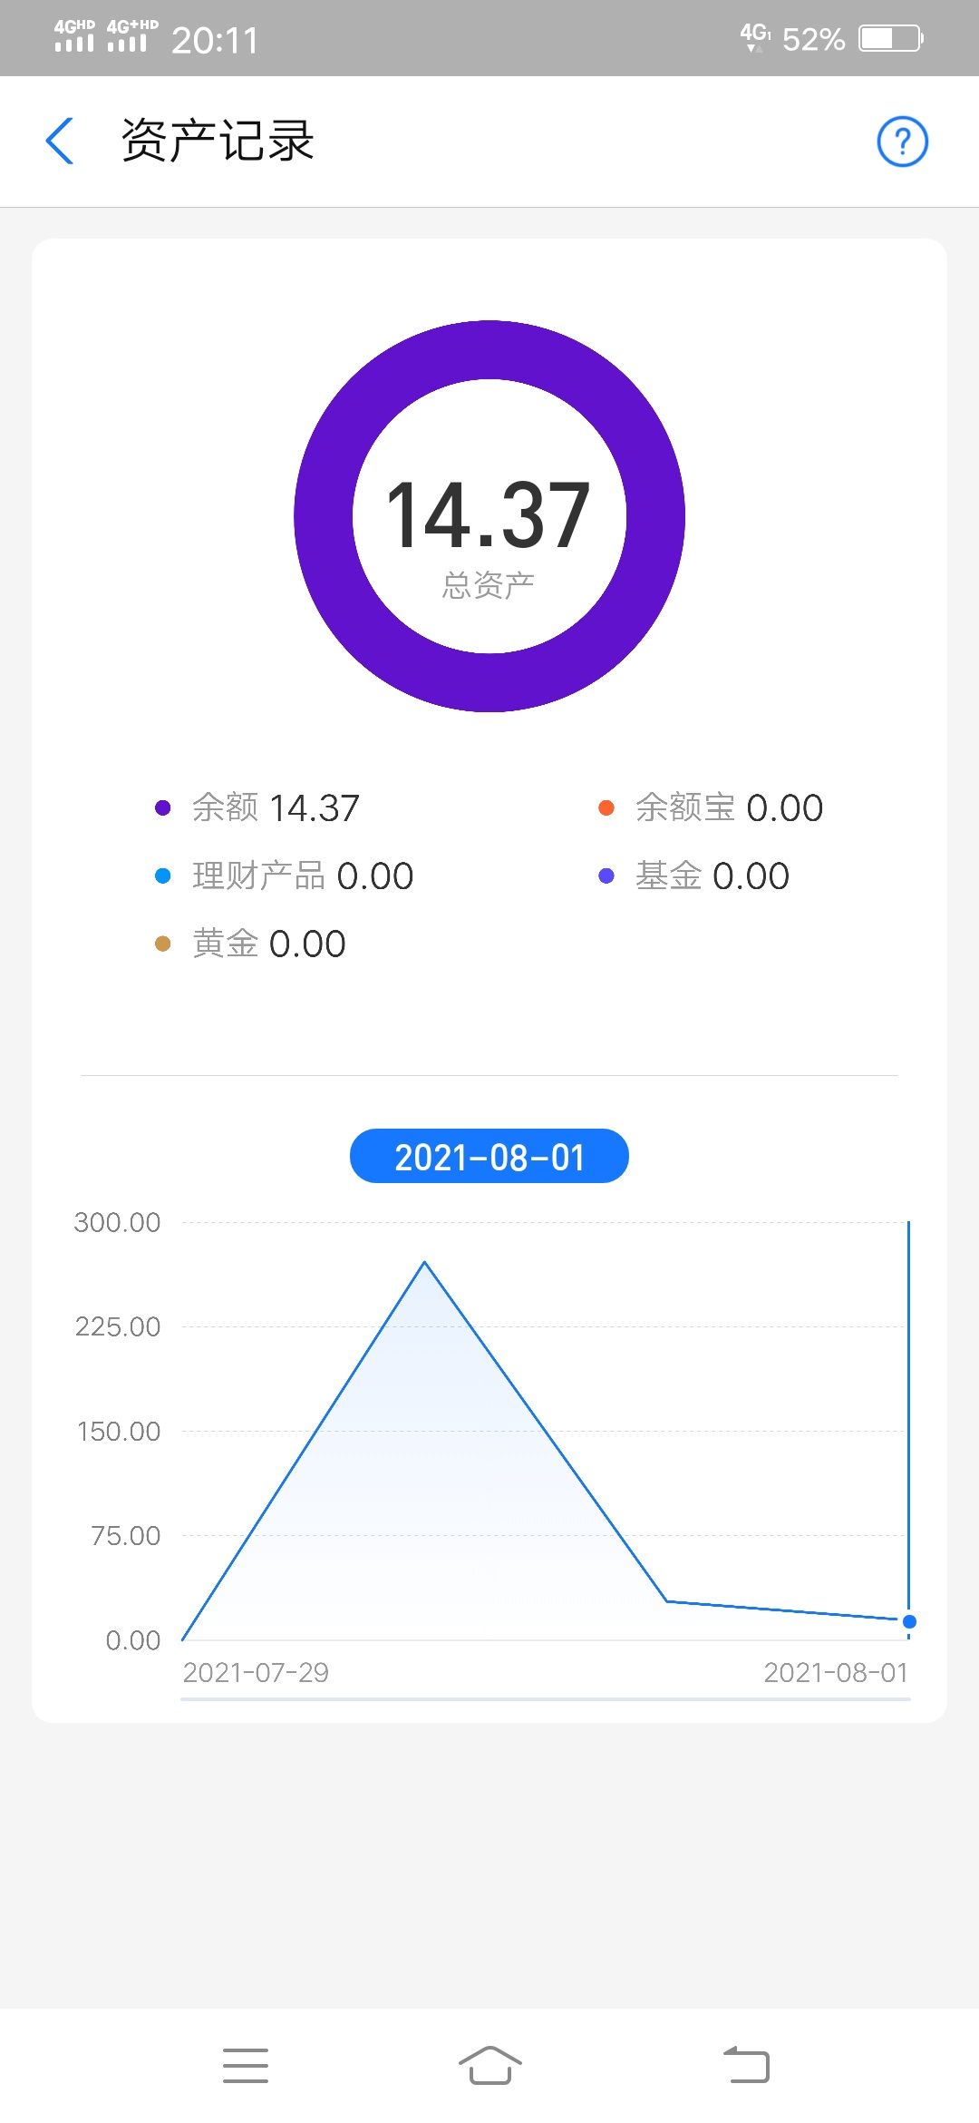Select the 基金 0.00 legend entry

tap(694, 876)
